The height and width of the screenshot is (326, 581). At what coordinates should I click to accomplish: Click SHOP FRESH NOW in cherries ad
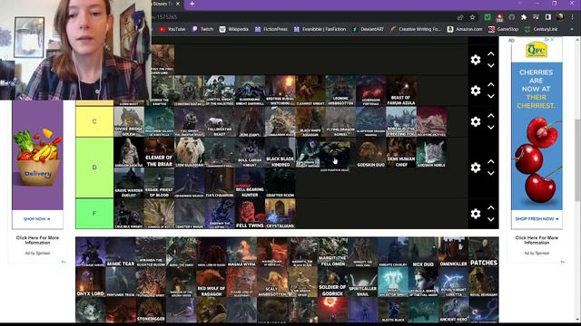[x=537, y=219]
